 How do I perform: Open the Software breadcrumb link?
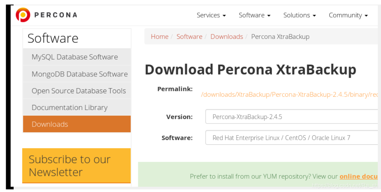[x=189, y=36]
